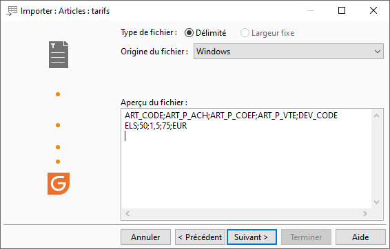The image size is (390, 249).
Task: Open the Origine du fichier dropdown
Action: 289,52
